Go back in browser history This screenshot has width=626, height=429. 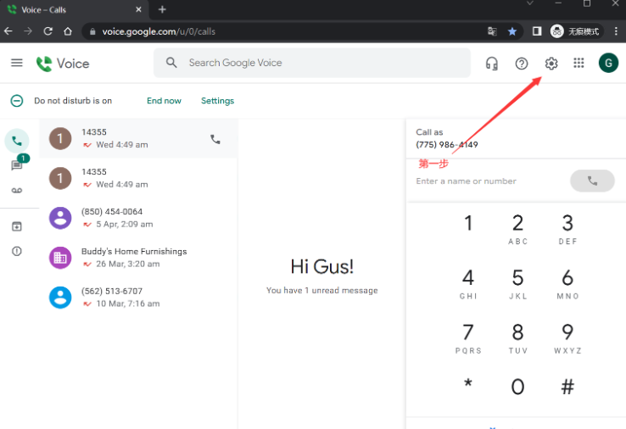8,31
